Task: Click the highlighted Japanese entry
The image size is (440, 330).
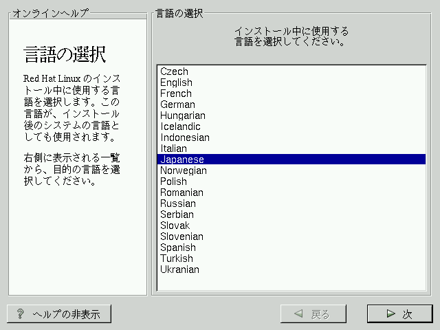Action: point(181,159)
